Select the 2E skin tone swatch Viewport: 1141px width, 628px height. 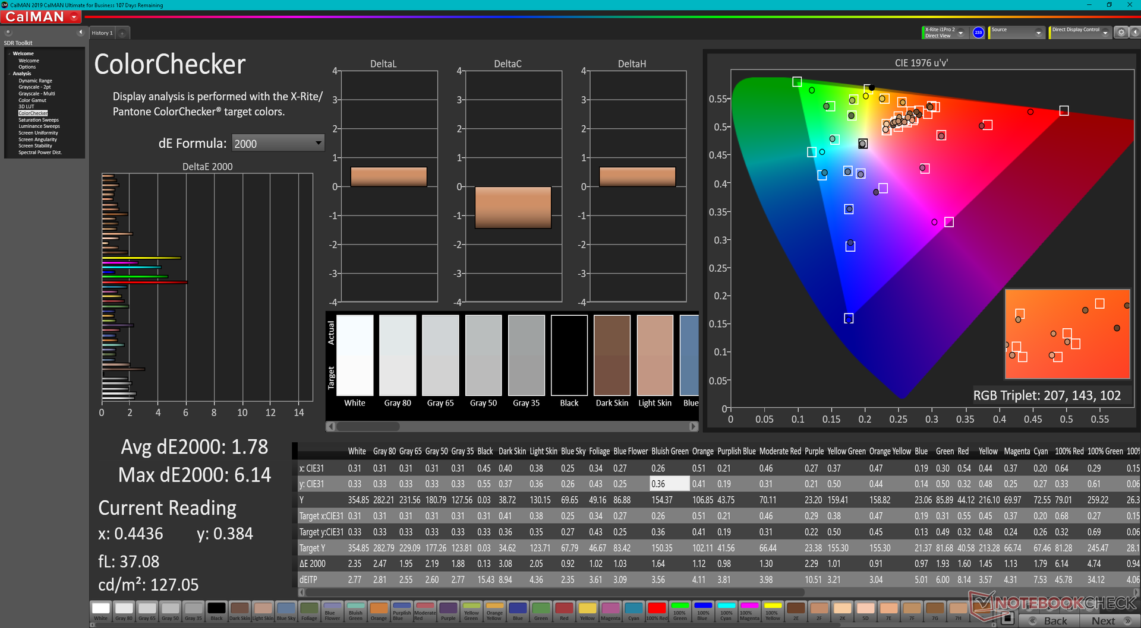point(796,611)
